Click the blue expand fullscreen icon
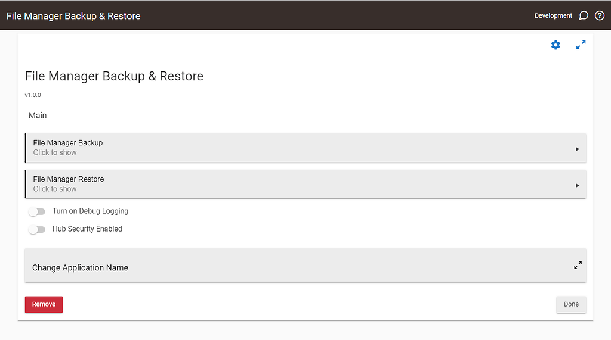 click(581, 45)
